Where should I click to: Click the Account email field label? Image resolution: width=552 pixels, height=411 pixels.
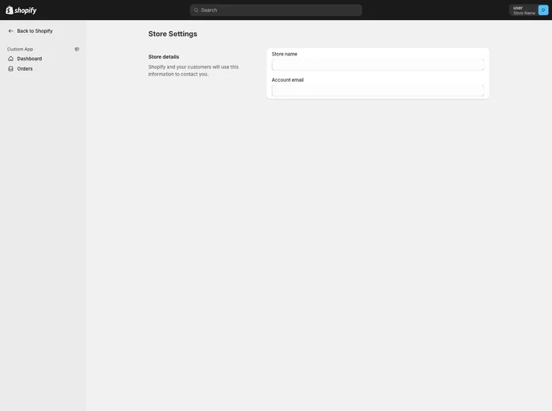click(287, 79)
